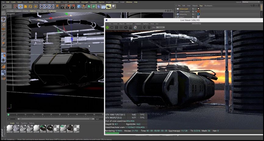Open the Live Viewer Compare menu

(x=138, y=24)
